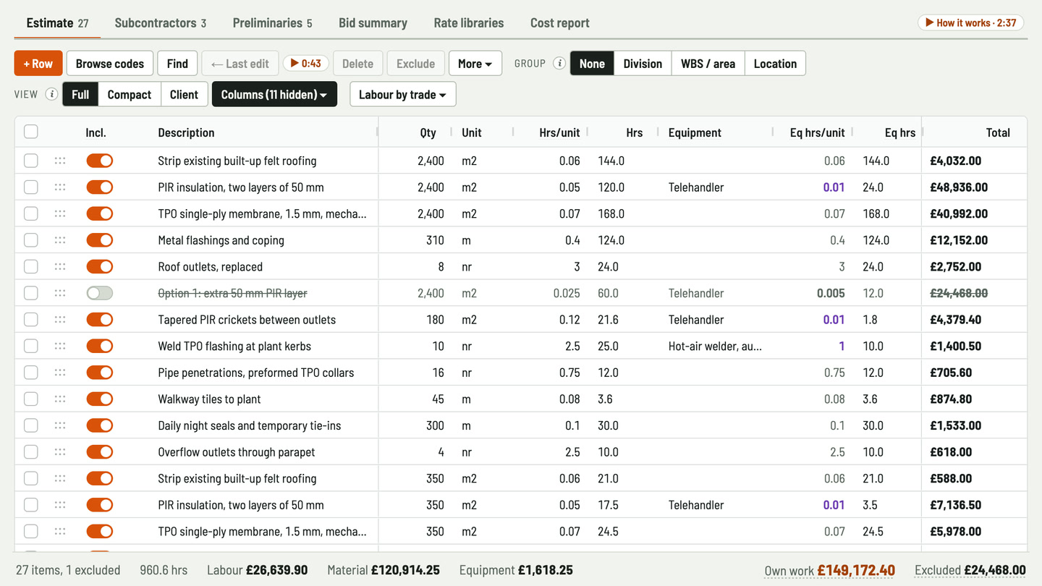
Task: Set grouping to None
Action: click(592, 64)
